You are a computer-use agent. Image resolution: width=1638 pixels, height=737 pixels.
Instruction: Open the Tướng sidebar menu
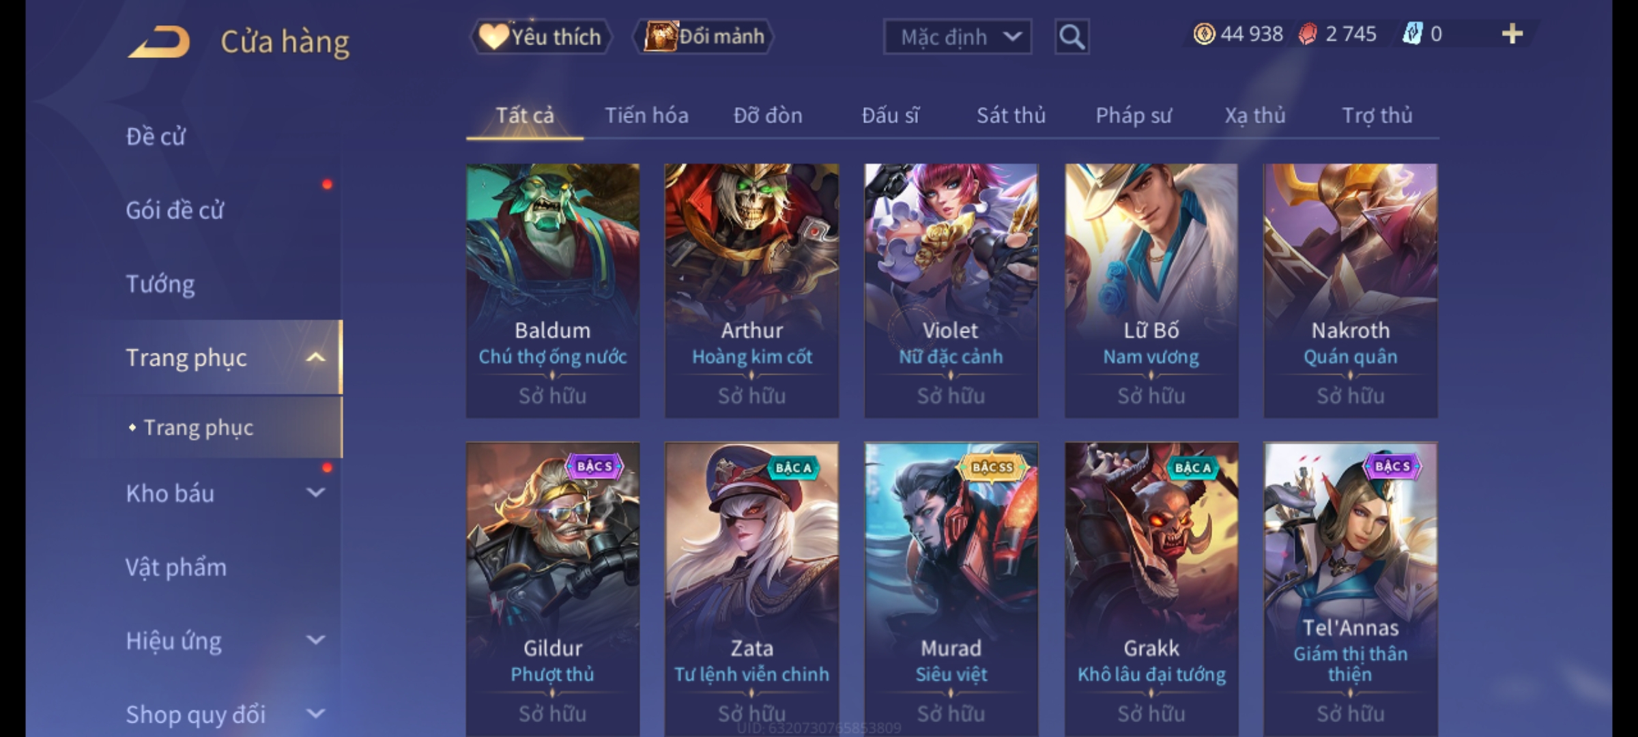tap(160, 284)
